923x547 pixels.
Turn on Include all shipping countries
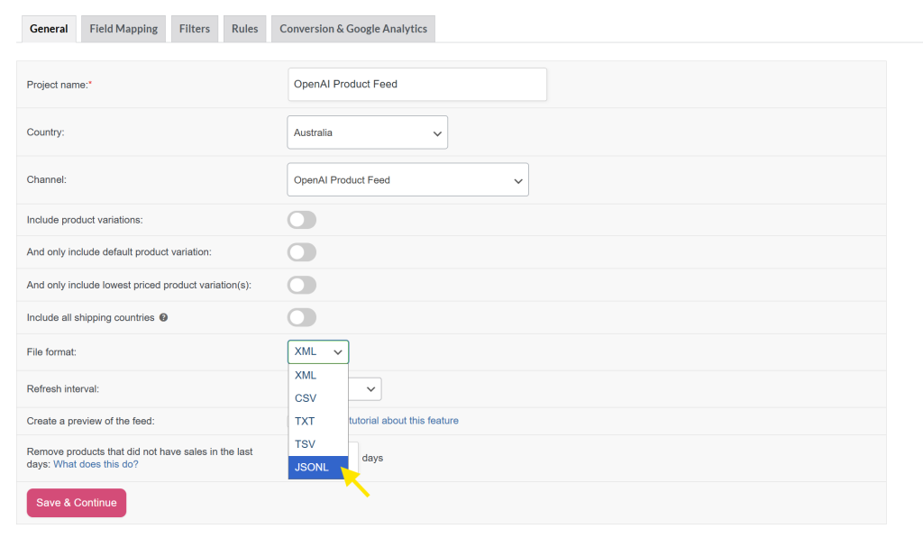tap(301, 316)
